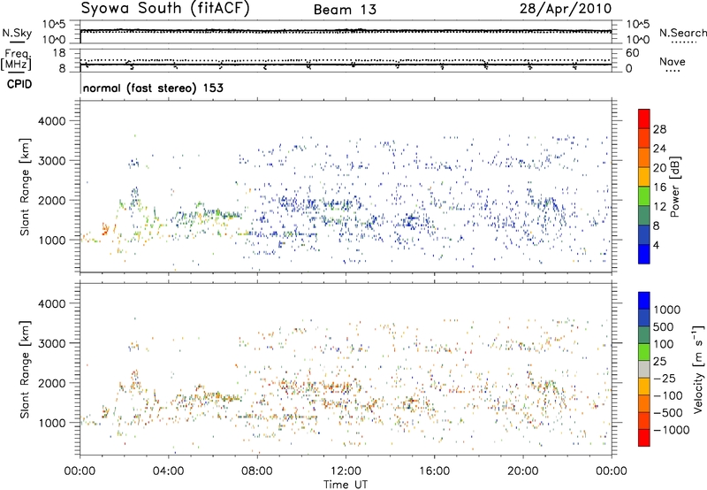Click the power panel 'Slant Range [km]' label
Viewport: 707px width, 490px height.
pyautogui.click(x=25, y=187)
